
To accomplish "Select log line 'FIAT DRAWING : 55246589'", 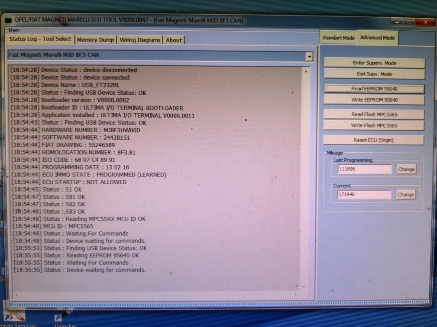I will pyautogui.click(x=63, y=145).
